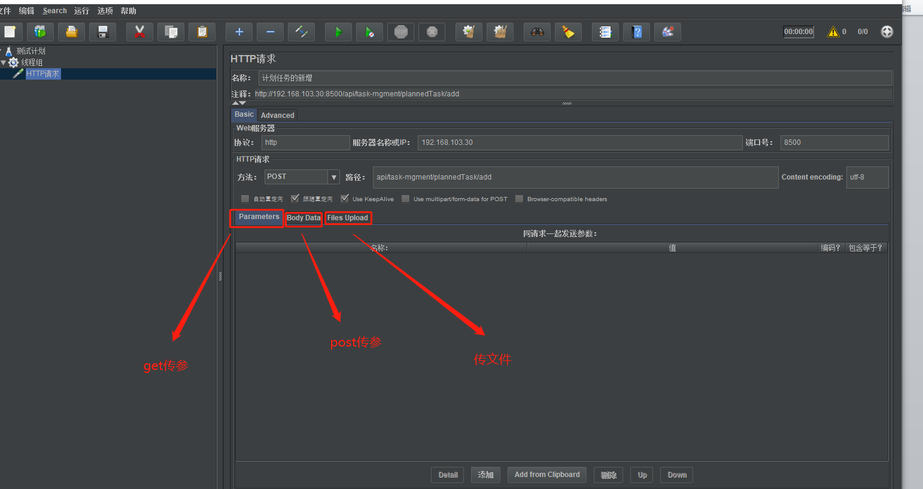Viewport: 923px width, 489px height.
Task: Click the Content encoding field utf-8
Action: (x=867, y=177)
